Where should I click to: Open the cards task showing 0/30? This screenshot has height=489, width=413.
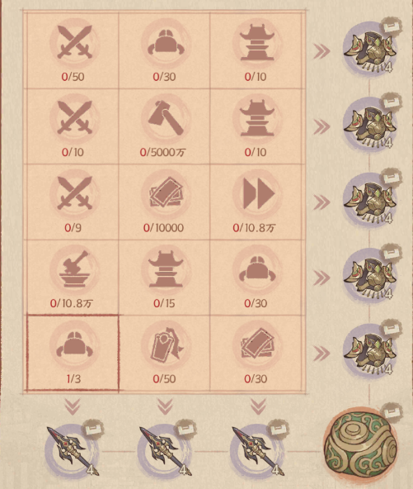click(x=256, y=353)
